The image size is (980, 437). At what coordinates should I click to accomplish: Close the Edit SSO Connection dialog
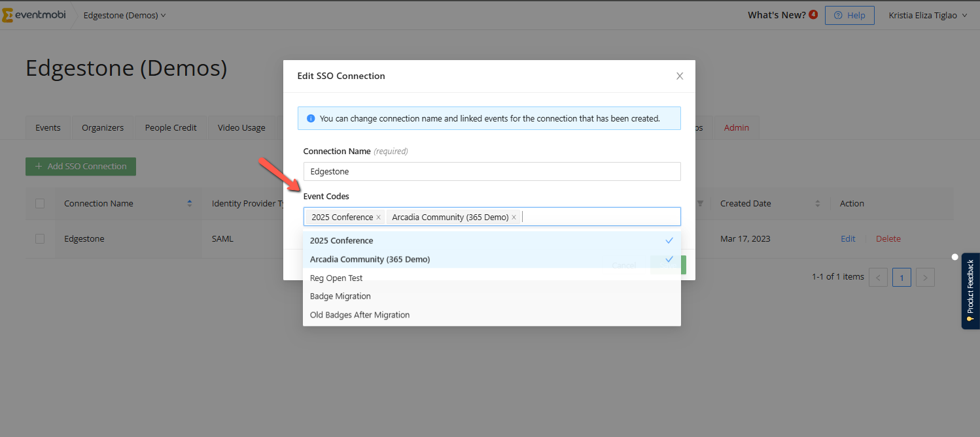click(x=679, y=76)
